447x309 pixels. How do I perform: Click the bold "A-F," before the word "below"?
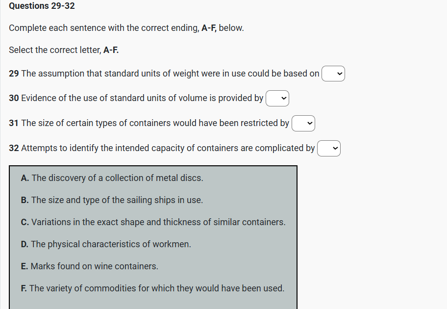coord(209,28)
